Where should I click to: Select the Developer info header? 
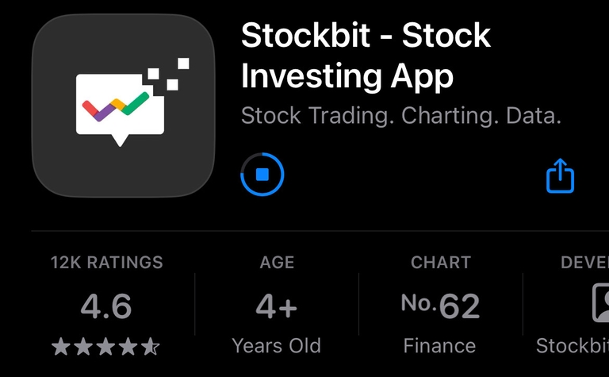[584, 262]
